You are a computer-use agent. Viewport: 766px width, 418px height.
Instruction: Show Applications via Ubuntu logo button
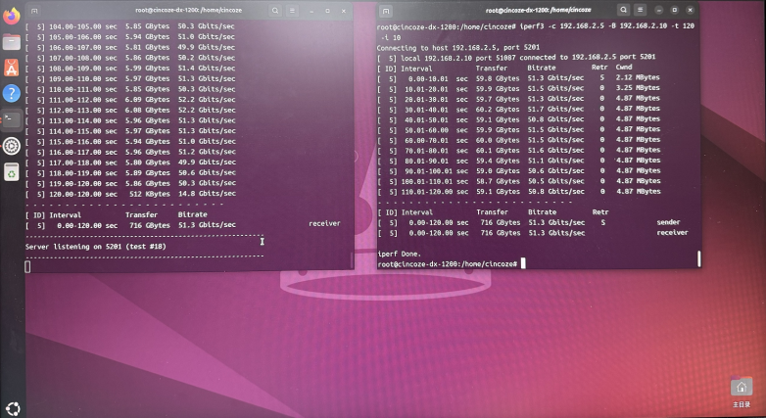coord(13,408)
